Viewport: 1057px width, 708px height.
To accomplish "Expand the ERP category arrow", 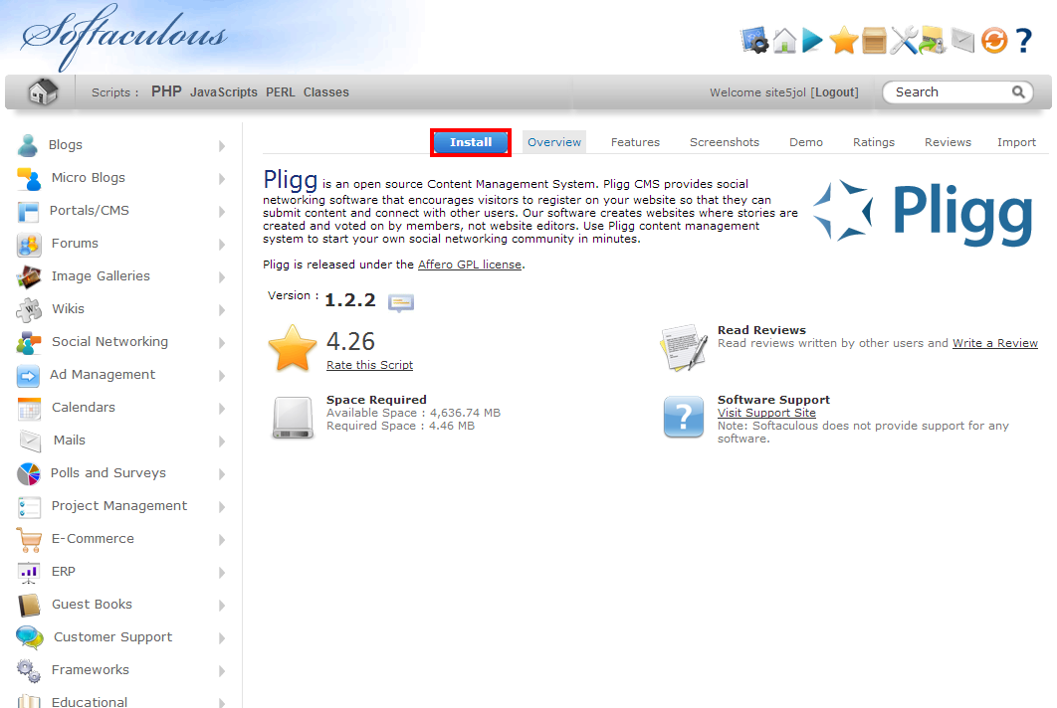I will 222,573.
